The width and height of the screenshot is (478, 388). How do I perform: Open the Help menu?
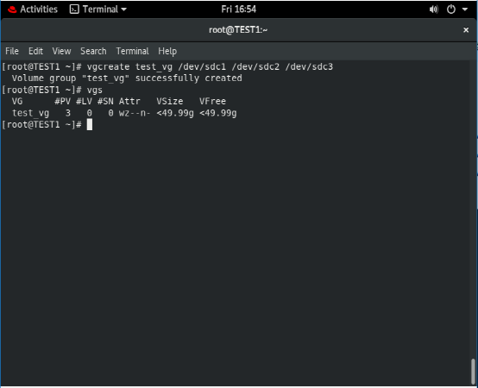(167, 51)
